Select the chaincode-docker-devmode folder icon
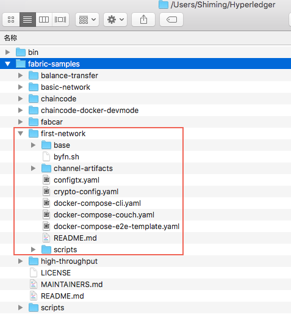The height and width of the screenshot is (317, 291). pos(34,110)
